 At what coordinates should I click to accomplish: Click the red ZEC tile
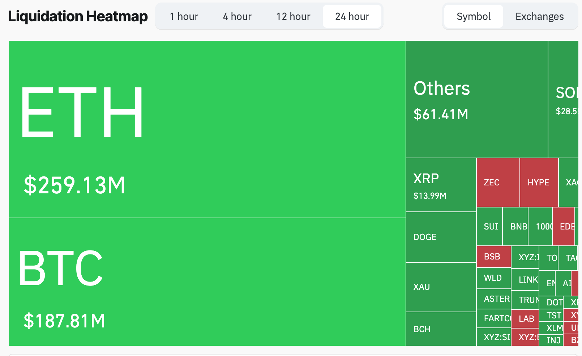[x=498, y=183]
